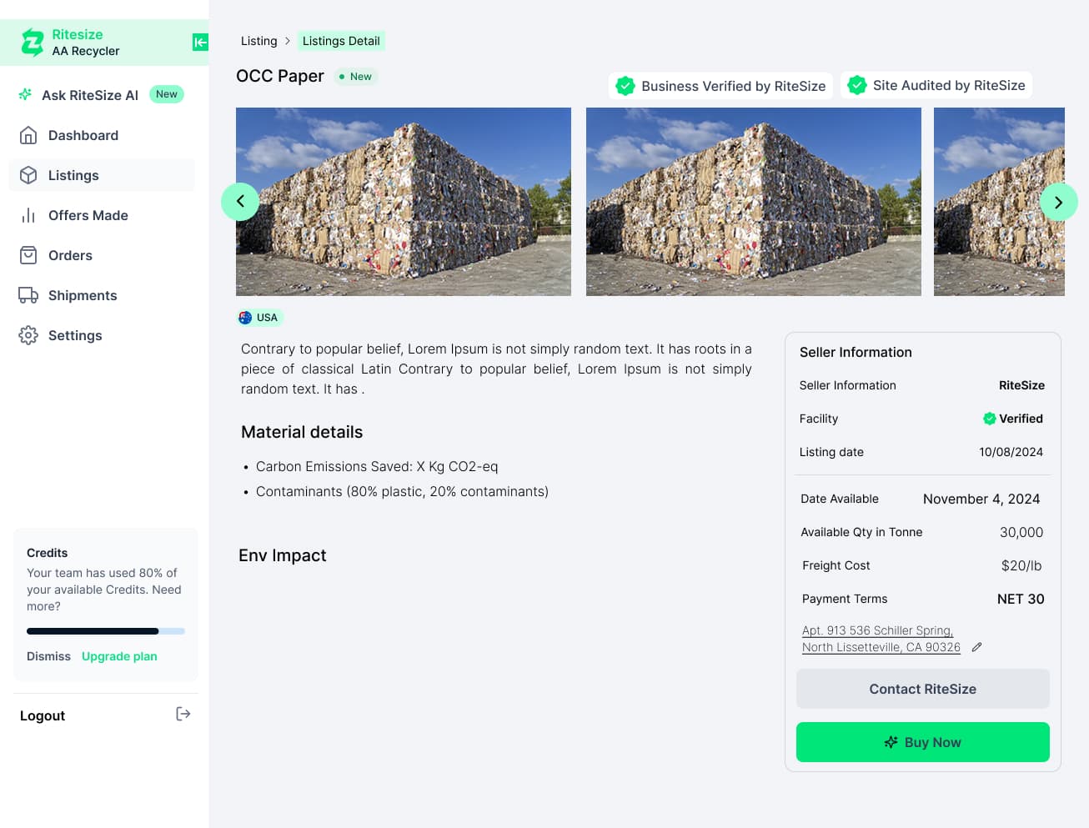Click the Verified badge under Facility

pos(1012,418)
